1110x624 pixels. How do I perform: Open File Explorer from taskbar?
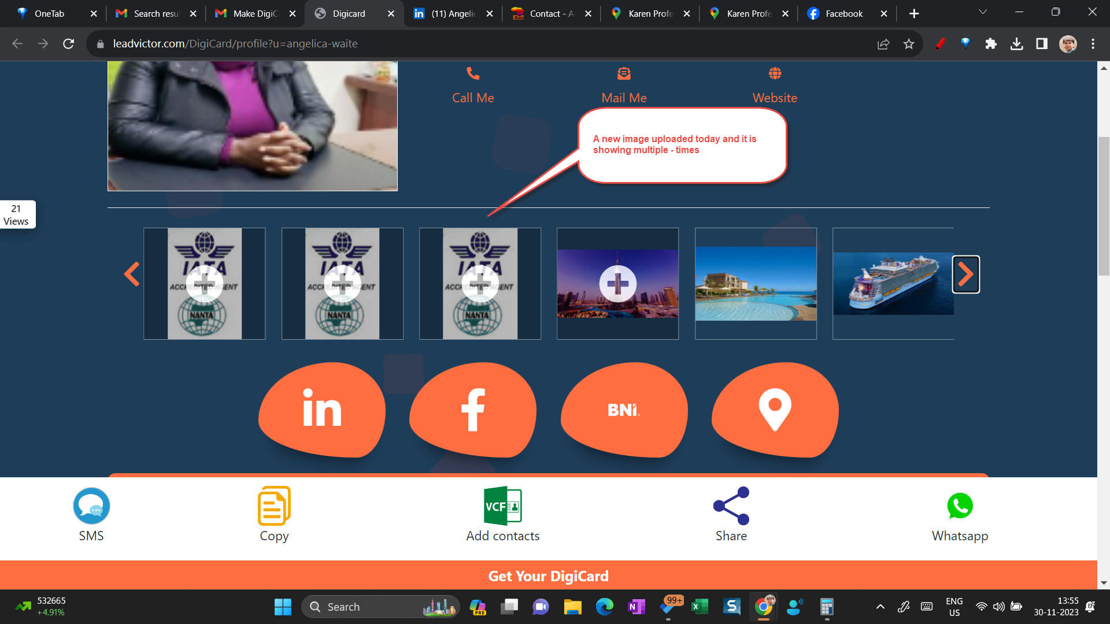click(x=572, y=607)
